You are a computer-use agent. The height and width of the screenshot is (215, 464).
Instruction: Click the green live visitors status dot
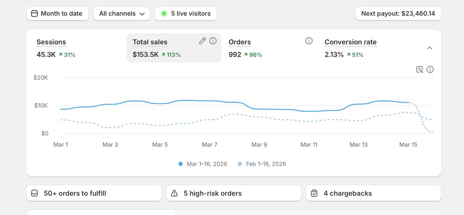point(164,14)
